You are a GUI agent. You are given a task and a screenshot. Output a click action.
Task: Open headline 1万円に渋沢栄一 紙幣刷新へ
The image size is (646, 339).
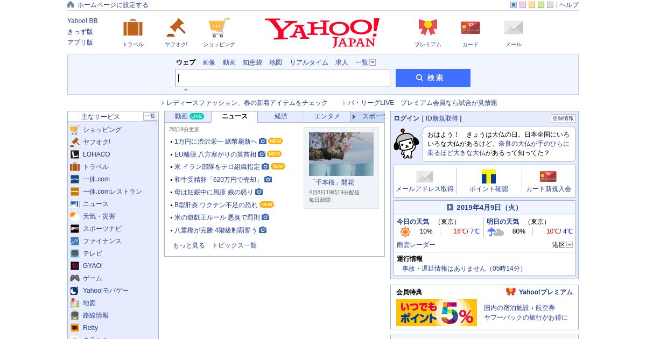[x=216, y=142]
